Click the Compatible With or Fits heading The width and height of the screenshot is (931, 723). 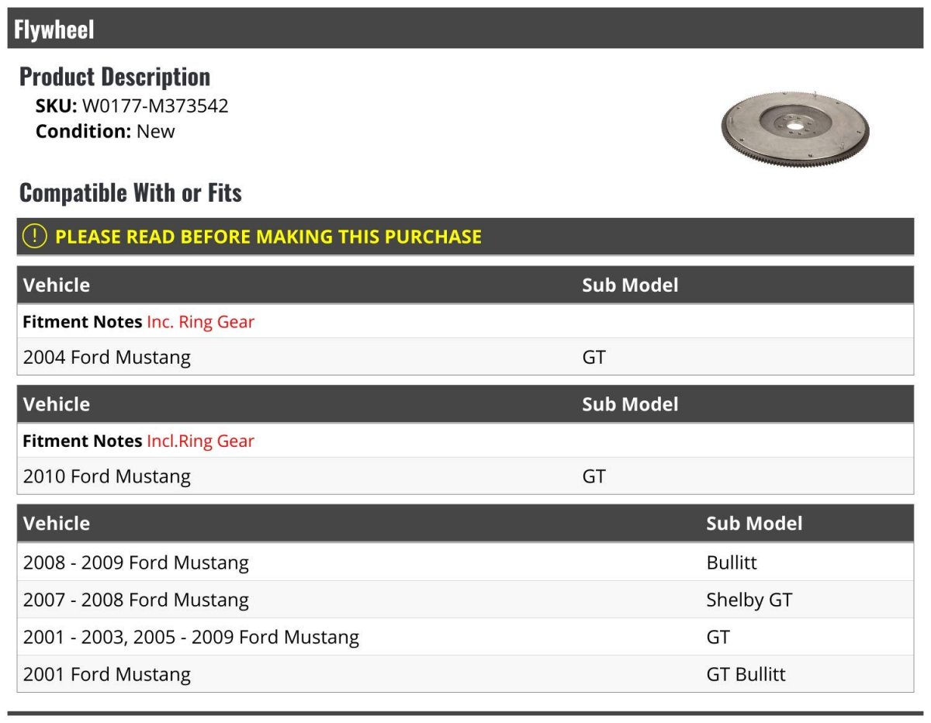pos(130,192)
